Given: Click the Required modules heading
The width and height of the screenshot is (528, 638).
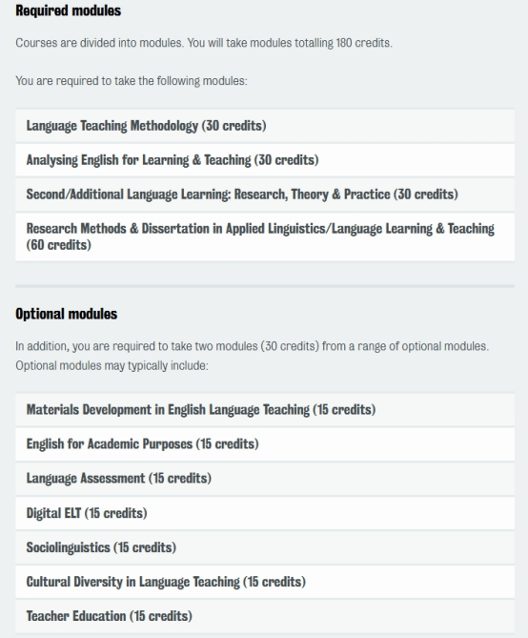Looking at the screenshot, I should pos(69,10).
